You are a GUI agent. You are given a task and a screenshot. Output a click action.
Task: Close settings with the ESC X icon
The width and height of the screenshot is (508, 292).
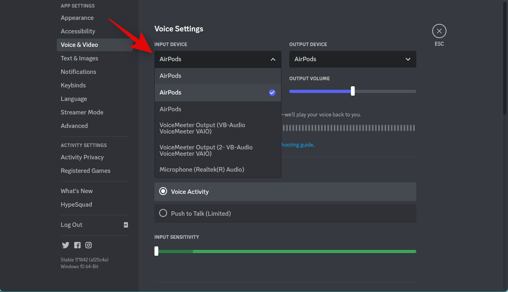439,31
